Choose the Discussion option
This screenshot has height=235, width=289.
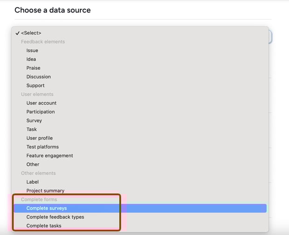coord(140,76)
